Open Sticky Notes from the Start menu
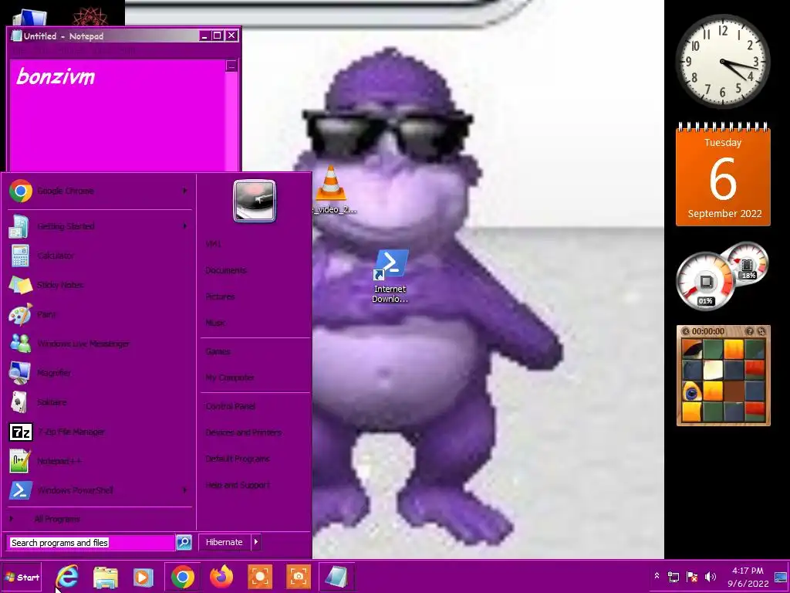The width and height of the screenshot is (790, 593). [100, 285]
